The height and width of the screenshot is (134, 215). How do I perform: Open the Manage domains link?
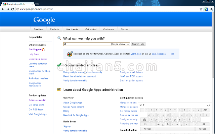coord(128,103)
